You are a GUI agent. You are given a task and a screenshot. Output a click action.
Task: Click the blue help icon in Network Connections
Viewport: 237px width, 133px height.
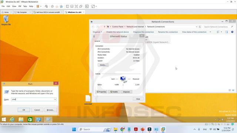[x=232, y=32]
